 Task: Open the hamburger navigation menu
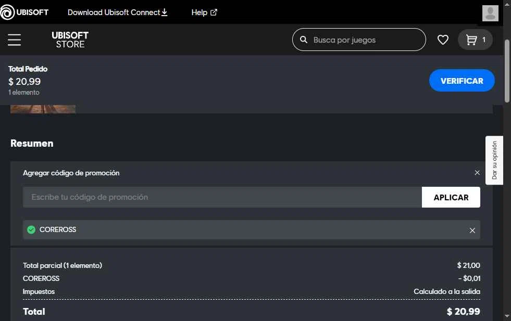(x=15, y=40)
